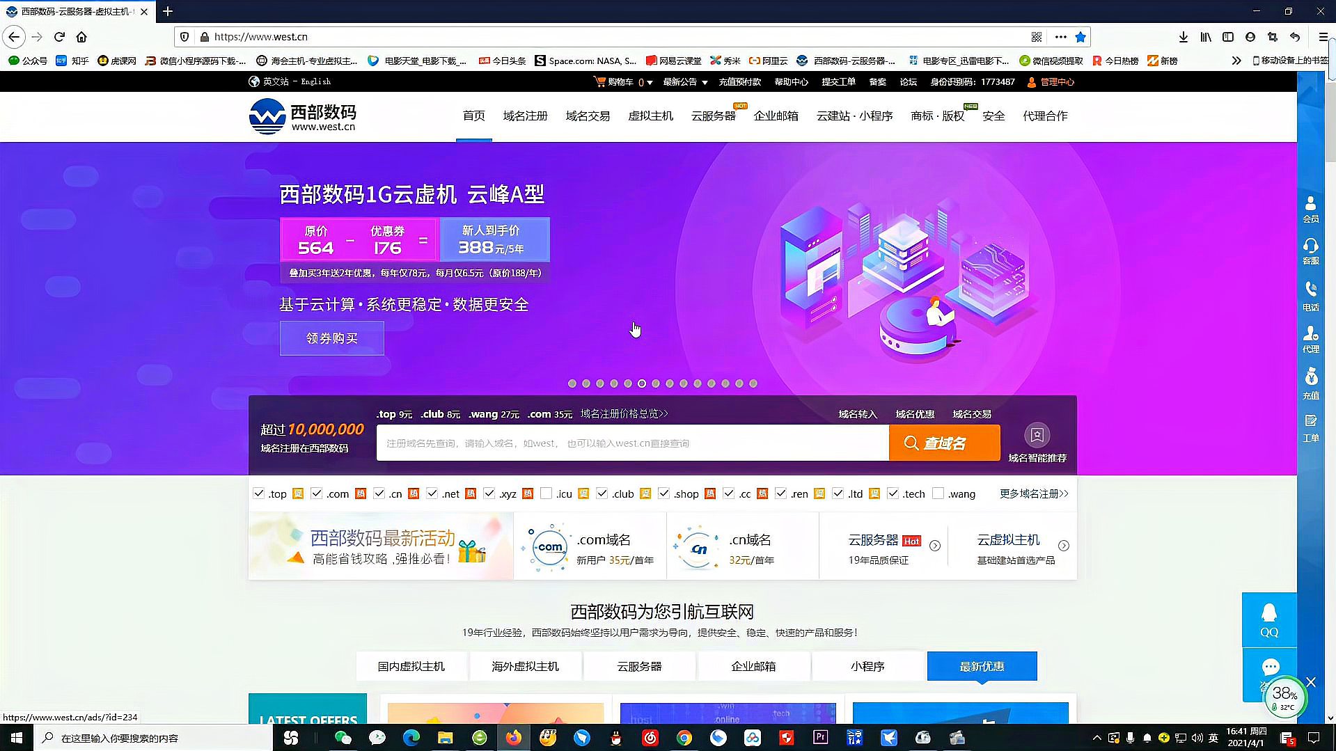Open the 会员 sidebar icon
Image resolution: width=1336 pixels, height=751 pixels.
click(x=1311, y=209)
